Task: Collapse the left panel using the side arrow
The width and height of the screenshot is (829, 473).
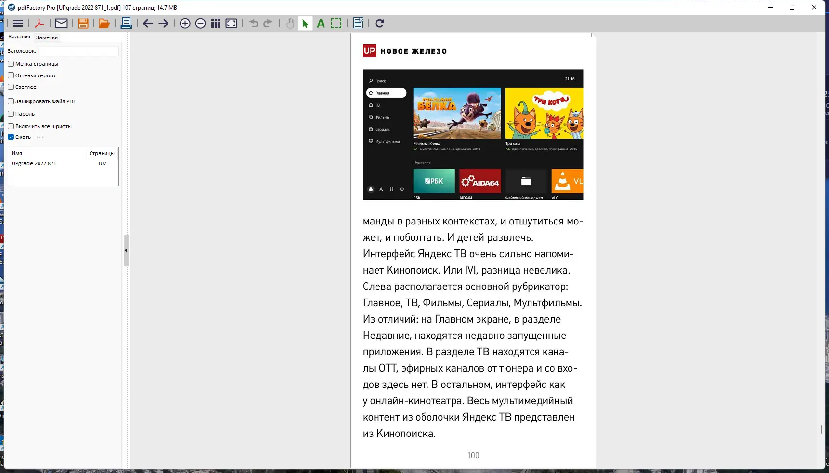Action: click(126, 250)
